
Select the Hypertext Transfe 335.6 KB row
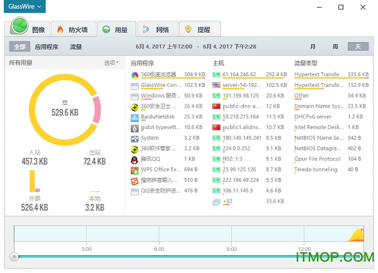(x=331, y=74)
